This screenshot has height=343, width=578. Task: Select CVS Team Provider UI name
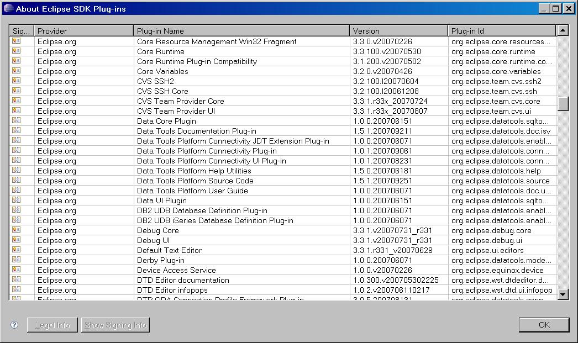[x=176, y=111]
